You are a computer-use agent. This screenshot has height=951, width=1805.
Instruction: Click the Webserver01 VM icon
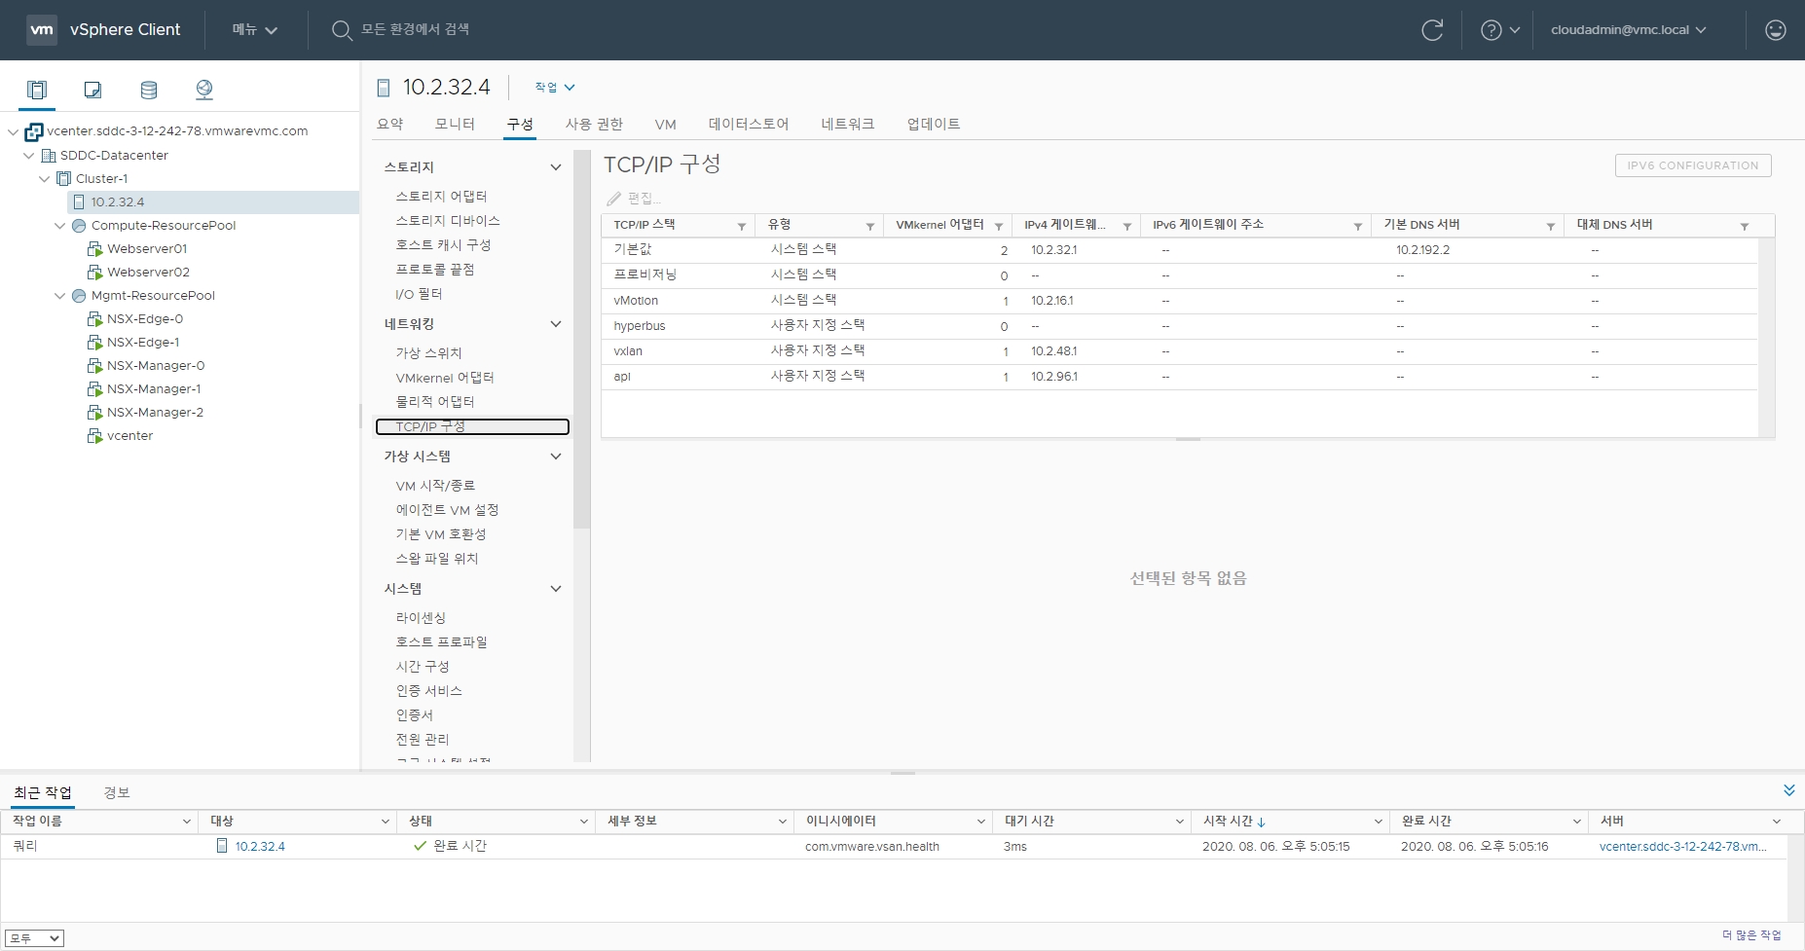pyautogui.click(x=94, y=249)
